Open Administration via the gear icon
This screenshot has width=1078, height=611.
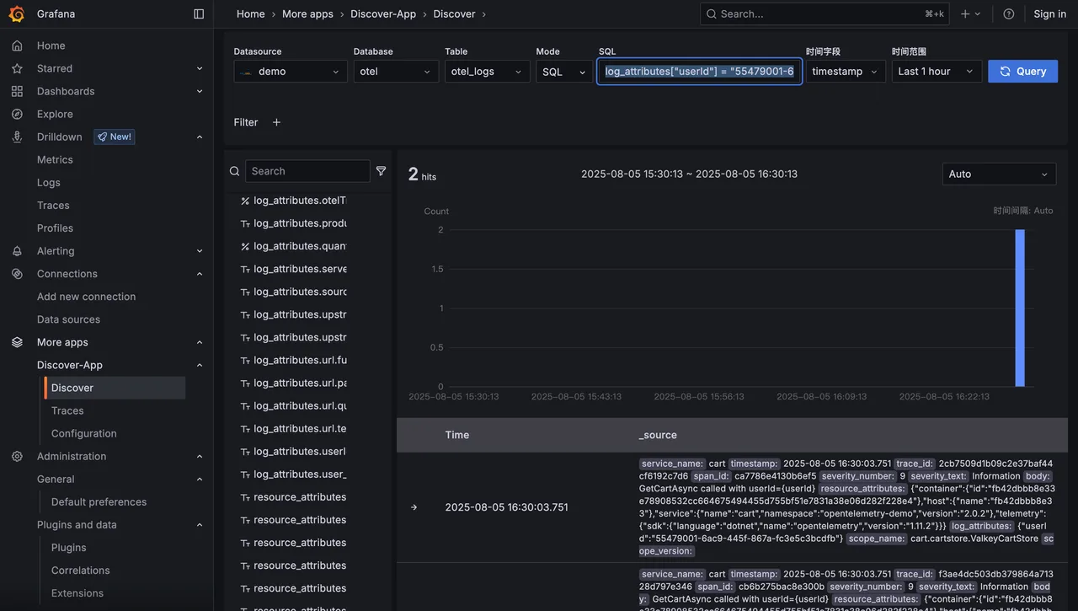tap(17, 456)
